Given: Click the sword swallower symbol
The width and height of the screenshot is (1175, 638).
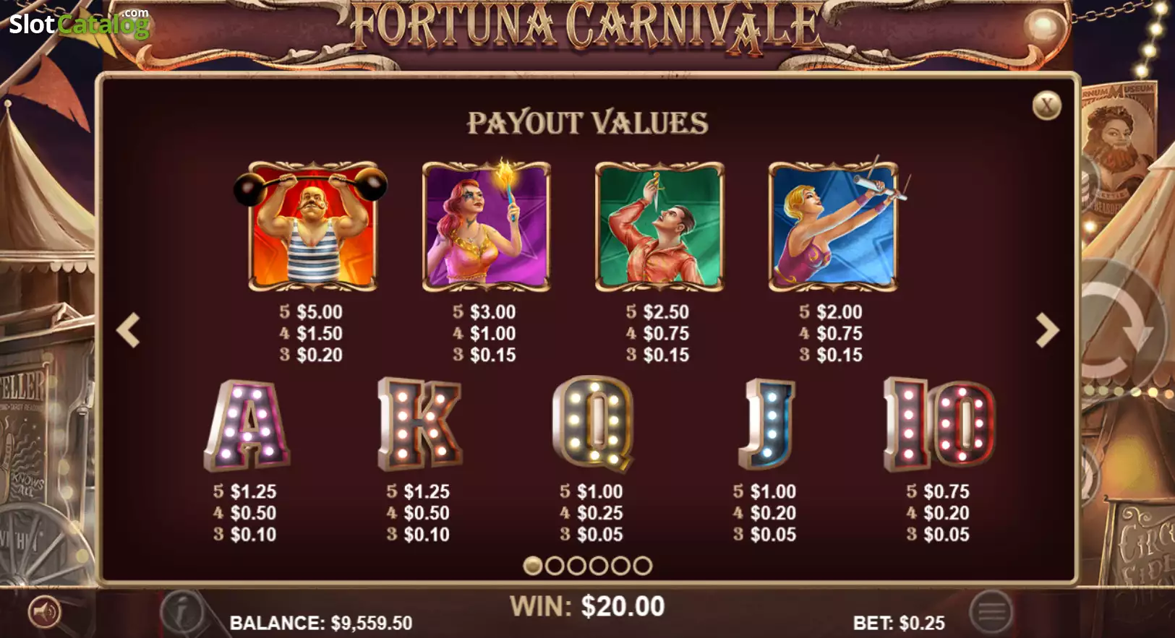Looking at the screenshot, I should [x=659, y=226].
